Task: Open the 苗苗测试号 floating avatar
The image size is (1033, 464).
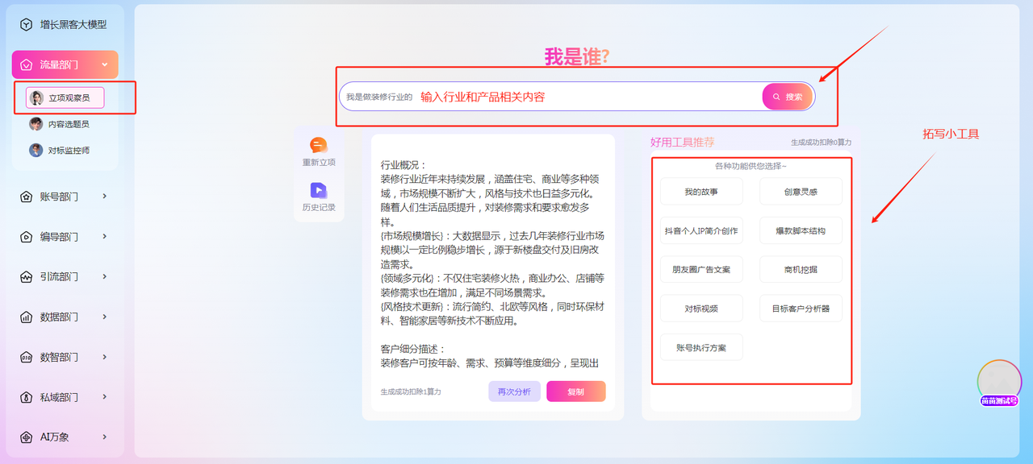Action: (x=999, y=382)
